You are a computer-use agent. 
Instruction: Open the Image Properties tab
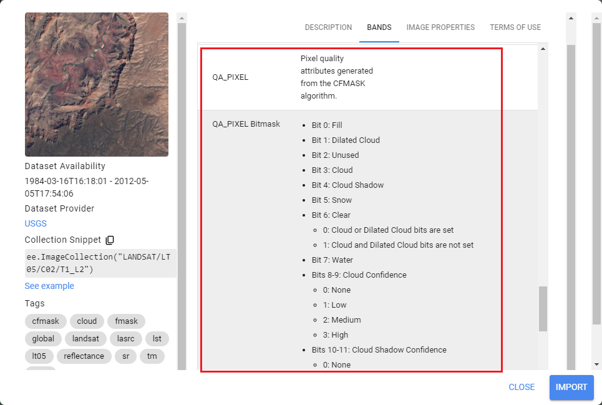click(x=440, y=27)
